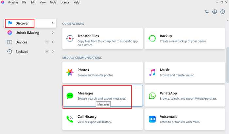
Task: Select Devices in the sidebar
Action: (30, 42)
